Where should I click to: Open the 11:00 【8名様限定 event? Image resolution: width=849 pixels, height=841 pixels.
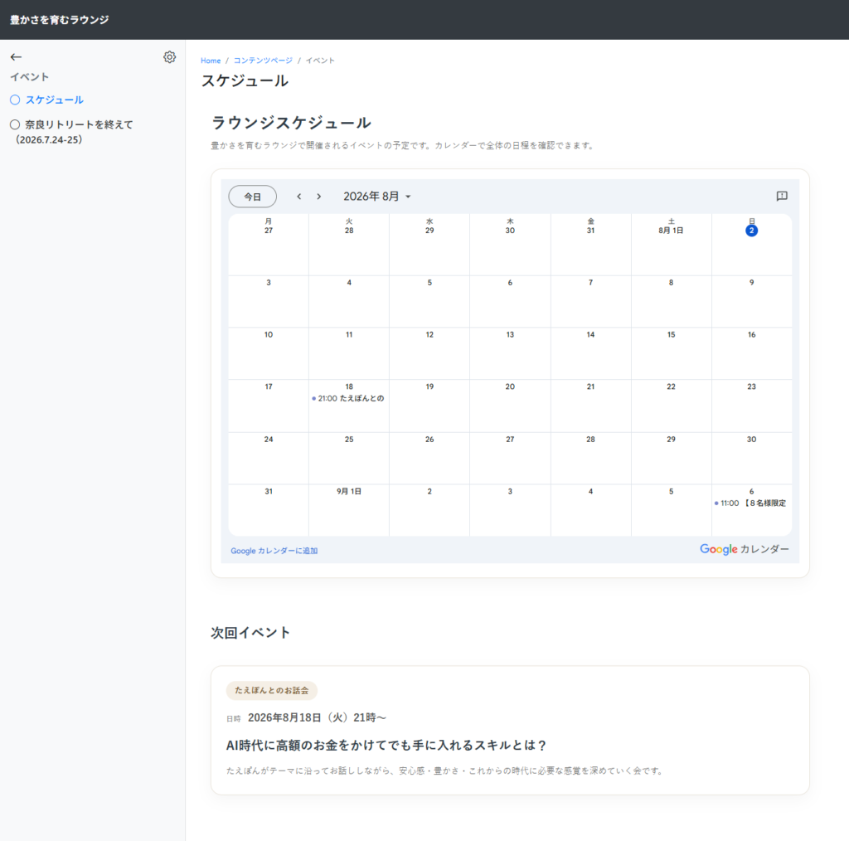click(751, 503)
